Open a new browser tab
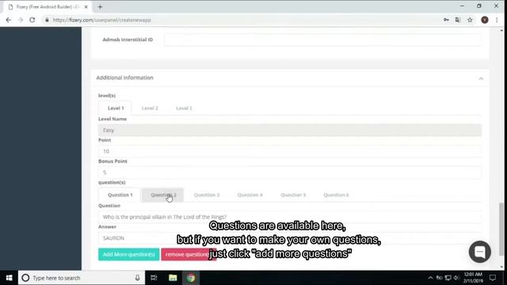The image size is (507, 285). (101, 7)
